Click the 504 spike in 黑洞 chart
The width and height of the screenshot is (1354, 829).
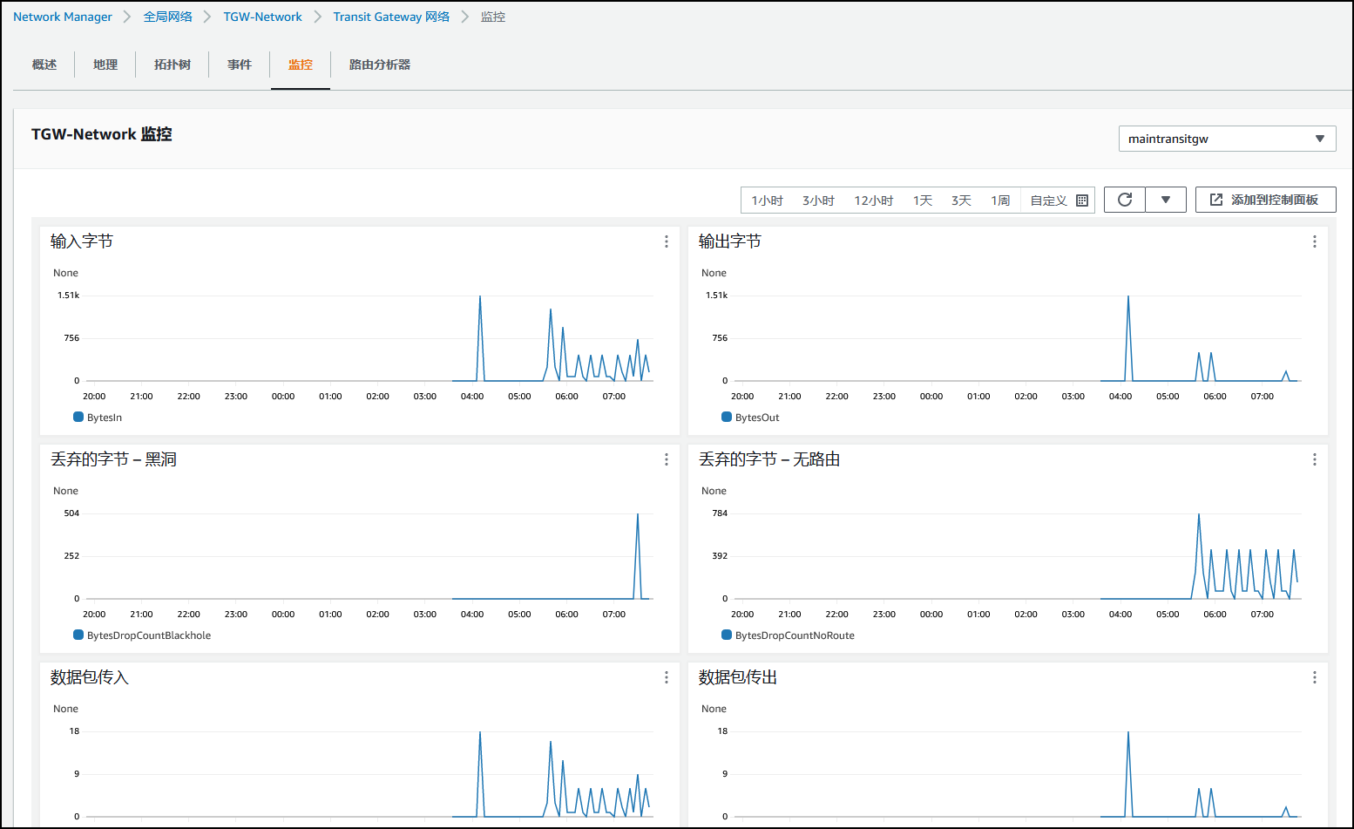(638, 515)
